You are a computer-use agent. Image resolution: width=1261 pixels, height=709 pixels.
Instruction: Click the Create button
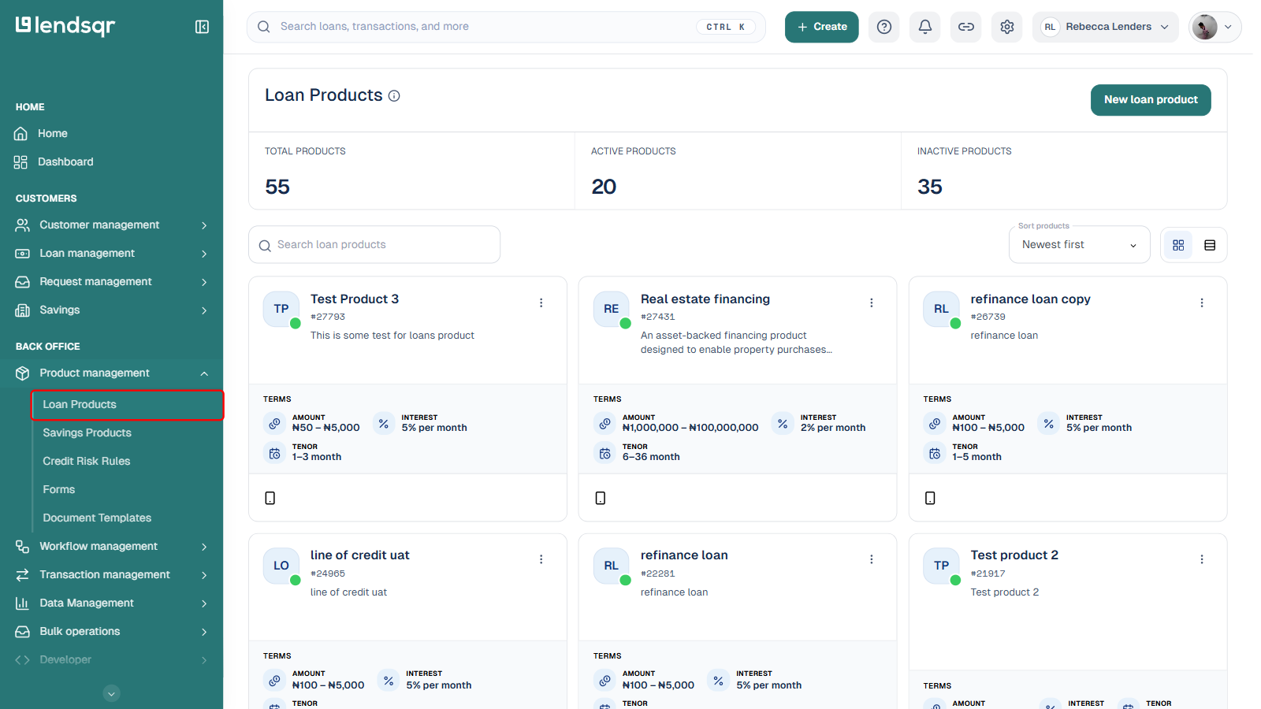(821, 27)
